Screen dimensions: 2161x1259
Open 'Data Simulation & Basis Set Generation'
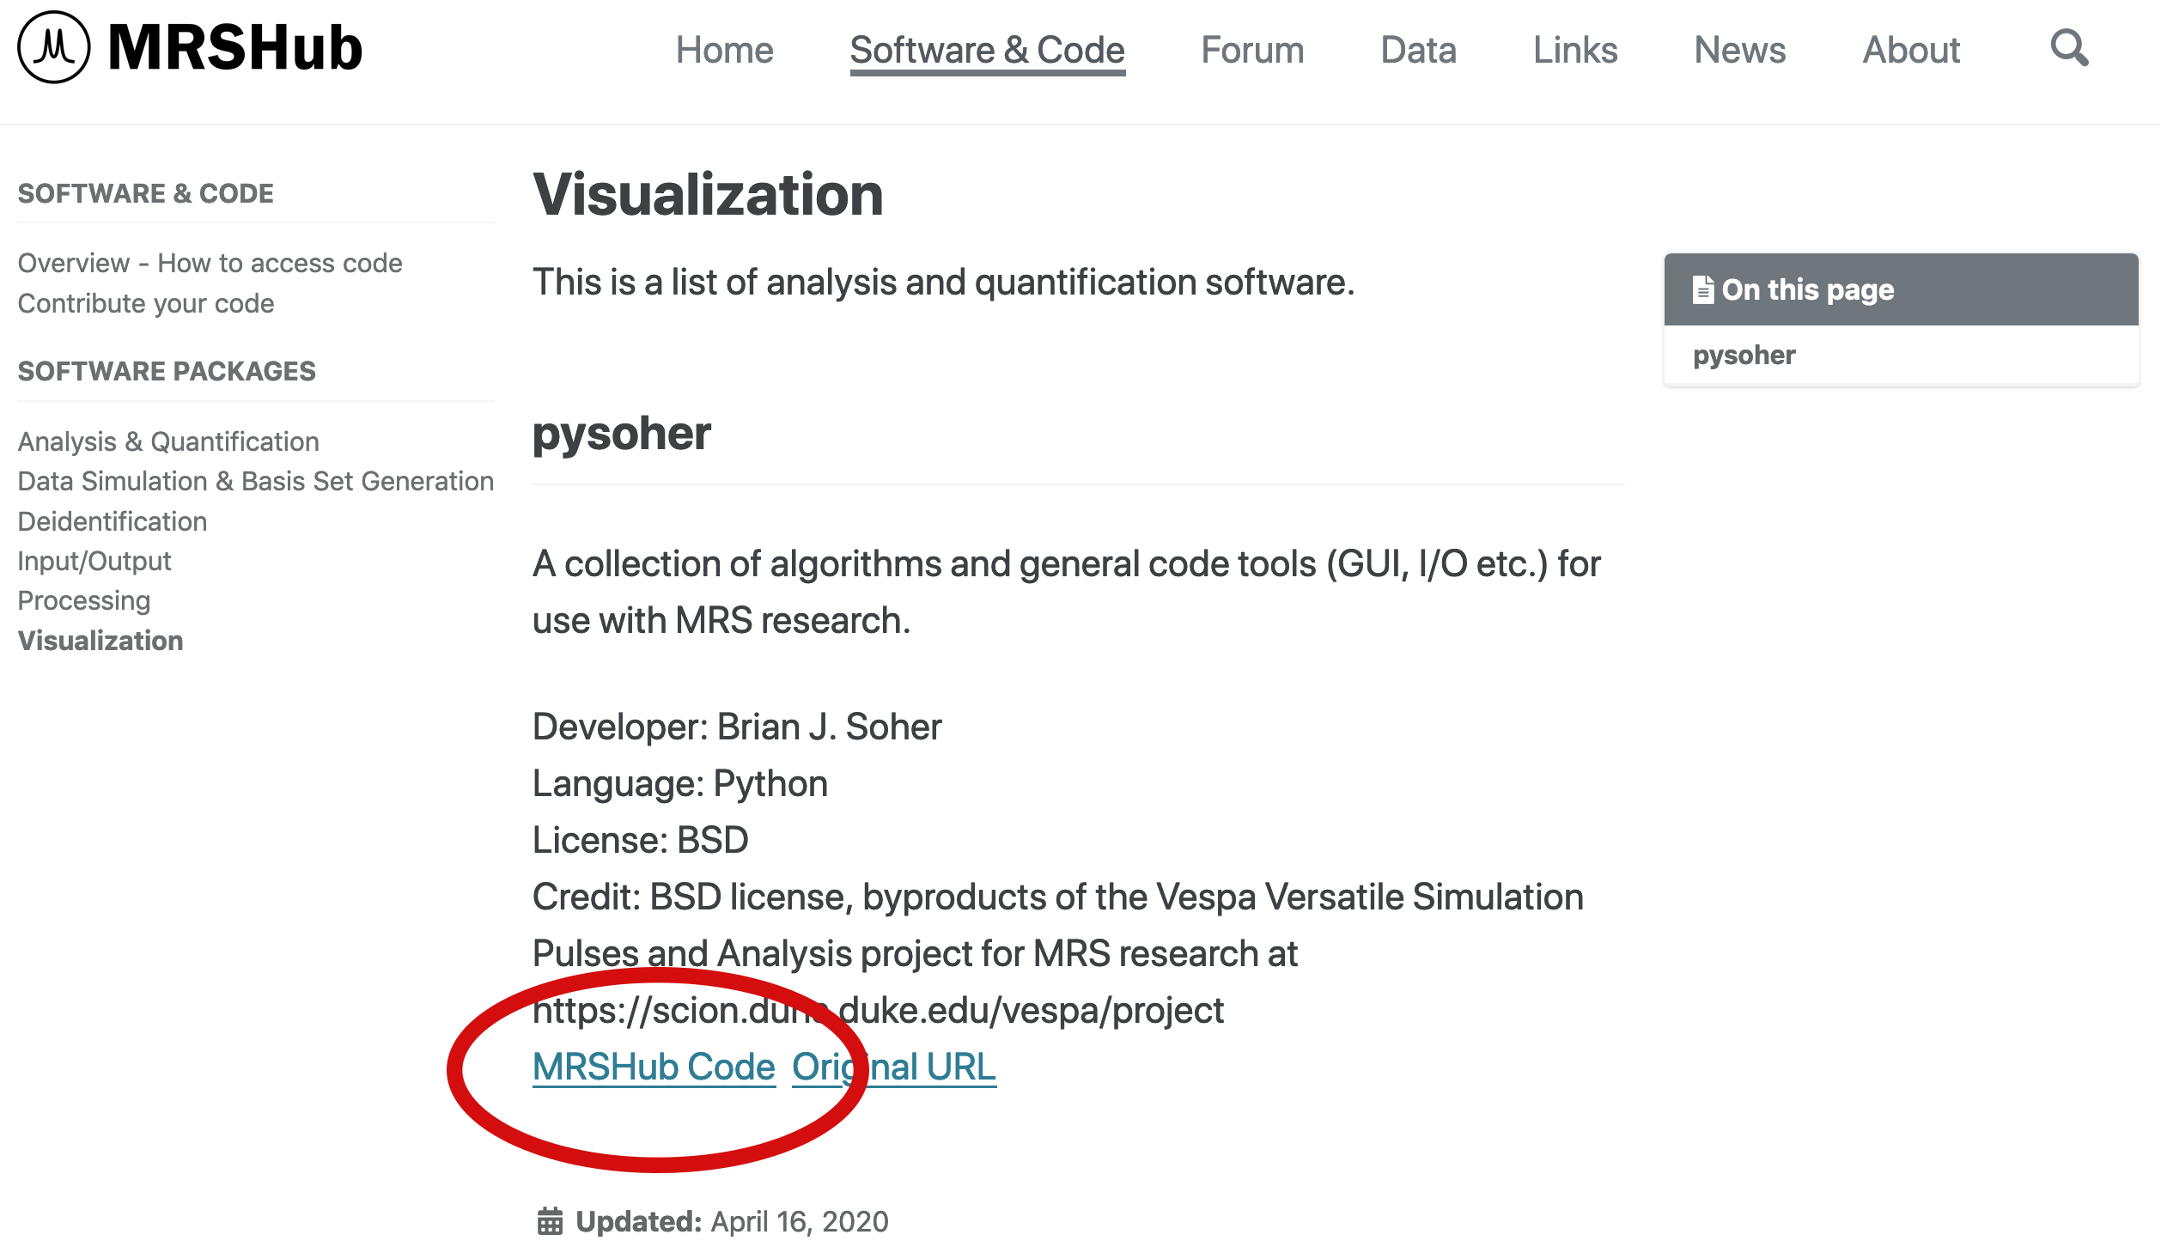point(255,481)
